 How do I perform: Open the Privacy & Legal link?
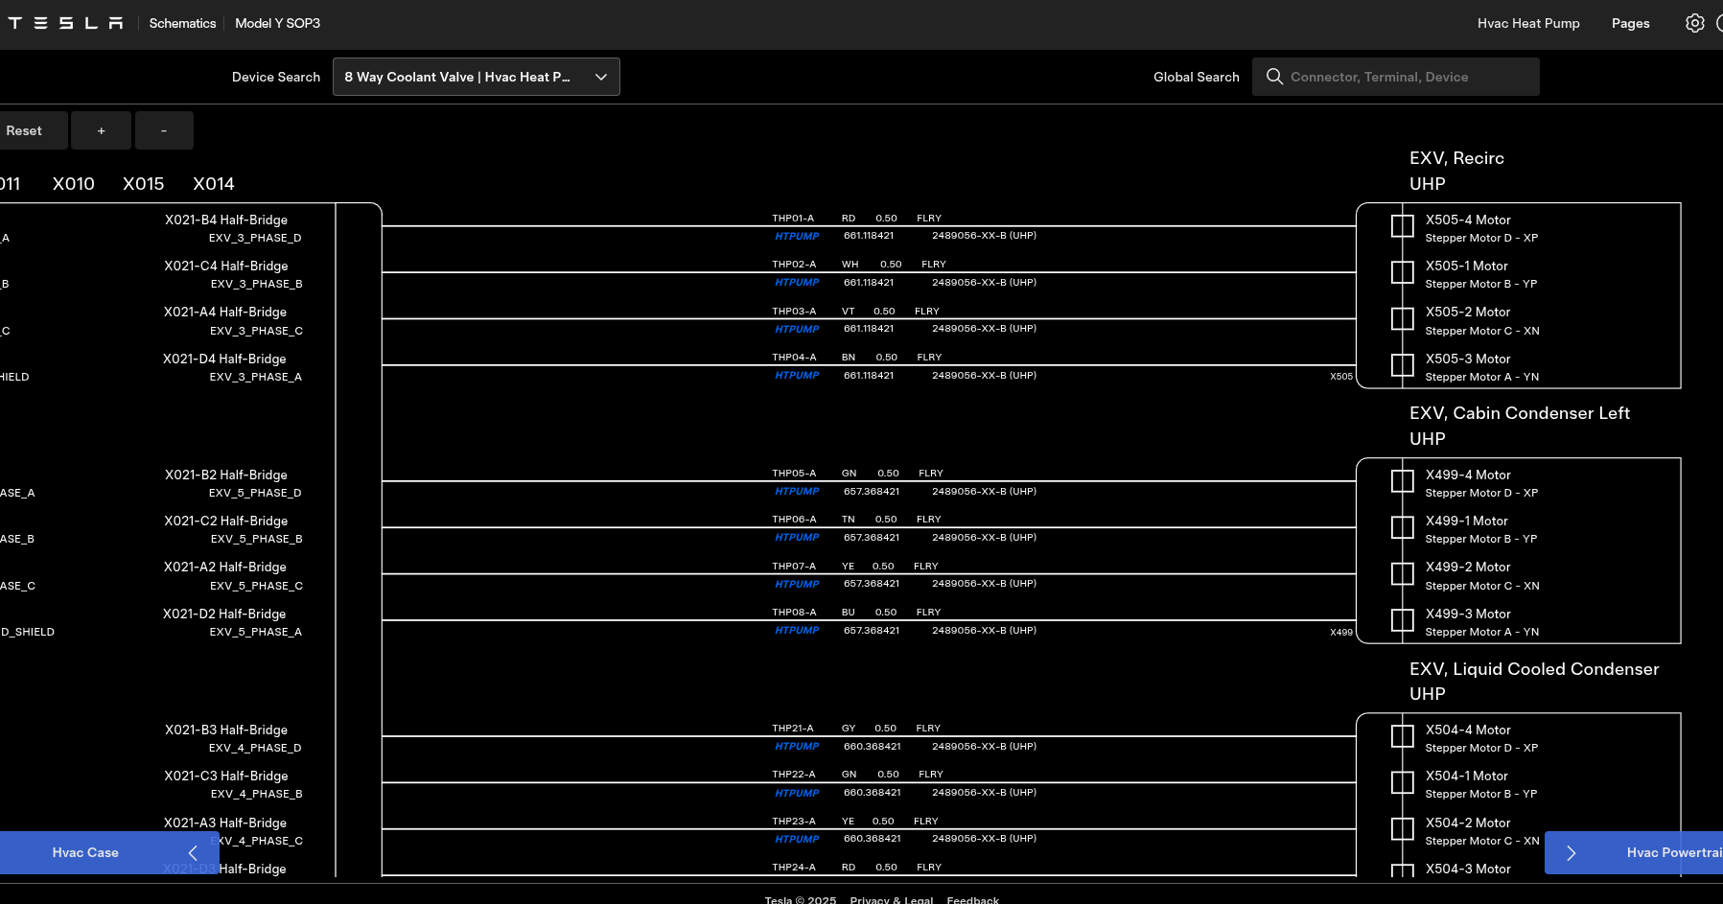tap(891, 899)
